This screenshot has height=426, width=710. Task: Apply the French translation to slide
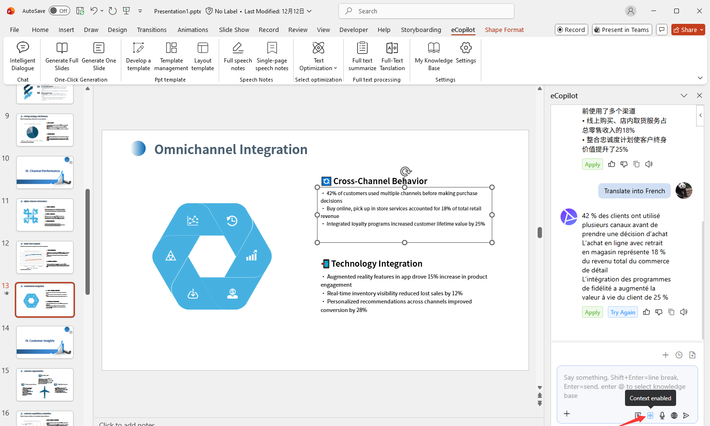593,312
